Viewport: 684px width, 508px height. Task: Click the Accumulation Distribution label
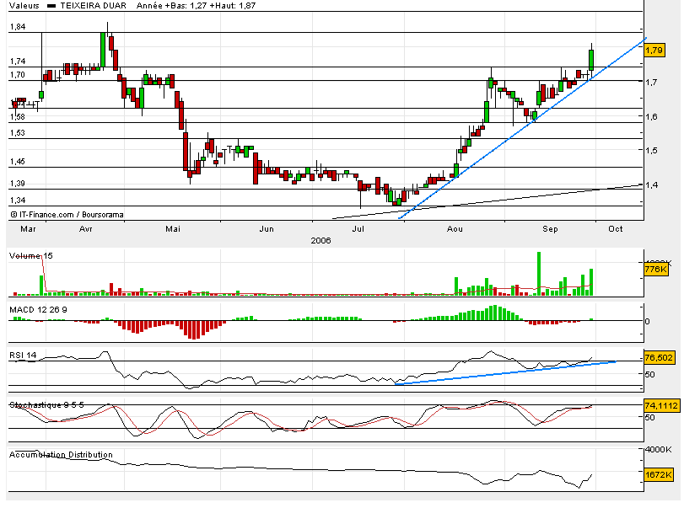coord(61,455)
